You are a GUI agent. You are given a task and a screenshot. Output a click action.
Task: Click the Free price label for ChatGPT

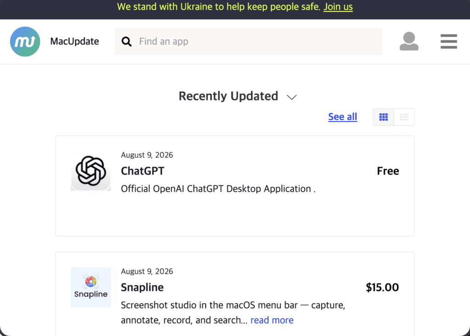(x=388, y=171)
